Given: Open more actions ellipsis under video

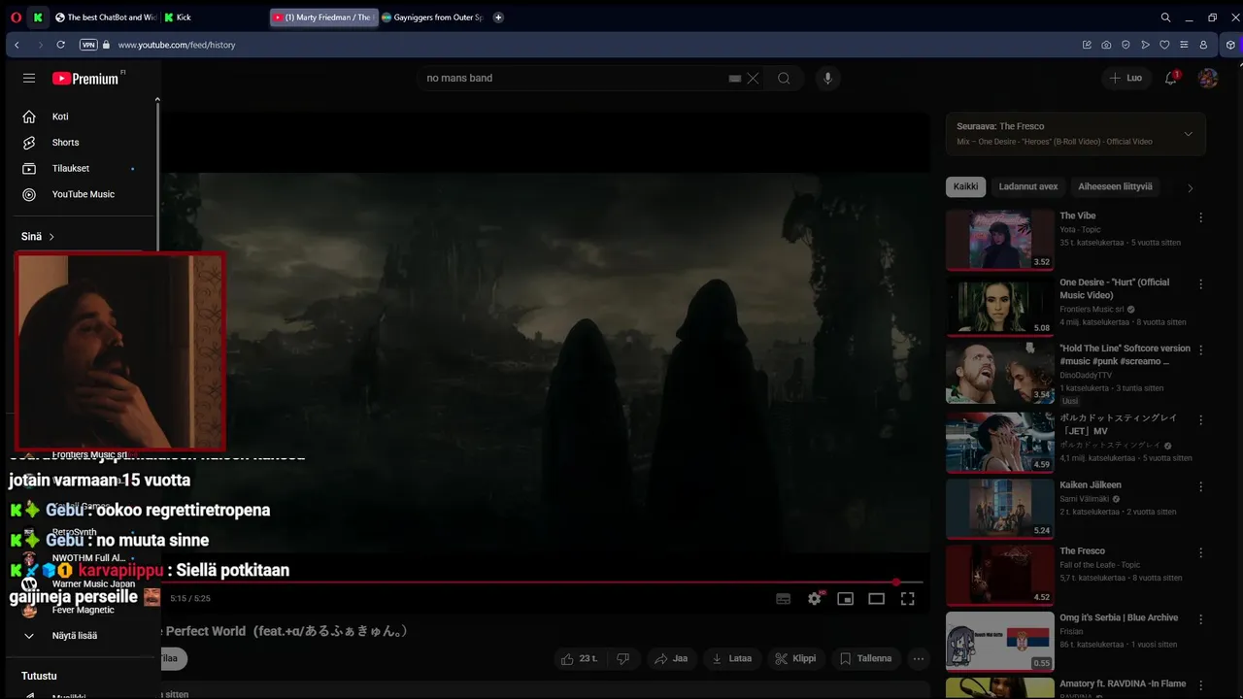Looking at the screenshot, I should coord(919,658).
